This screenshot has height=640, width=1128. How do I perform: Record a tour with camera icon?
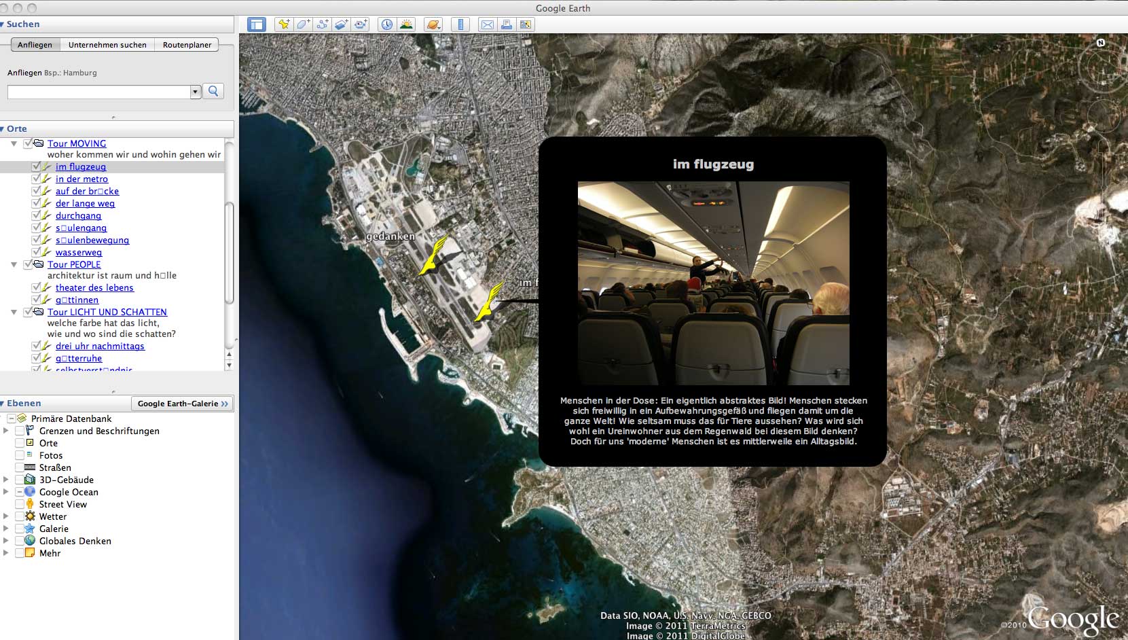point(360,24)
